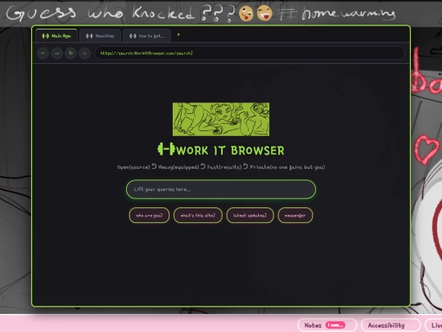Select the 'latest updates?' suggestion button
Screen dimensions: 442x332
tap(250, 216)
